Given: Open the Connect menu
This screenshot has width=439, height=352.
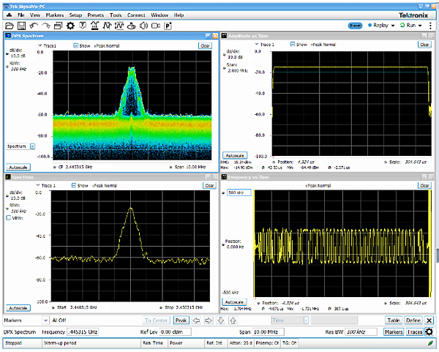Looking at the screenshot, I should coord(135,15).
